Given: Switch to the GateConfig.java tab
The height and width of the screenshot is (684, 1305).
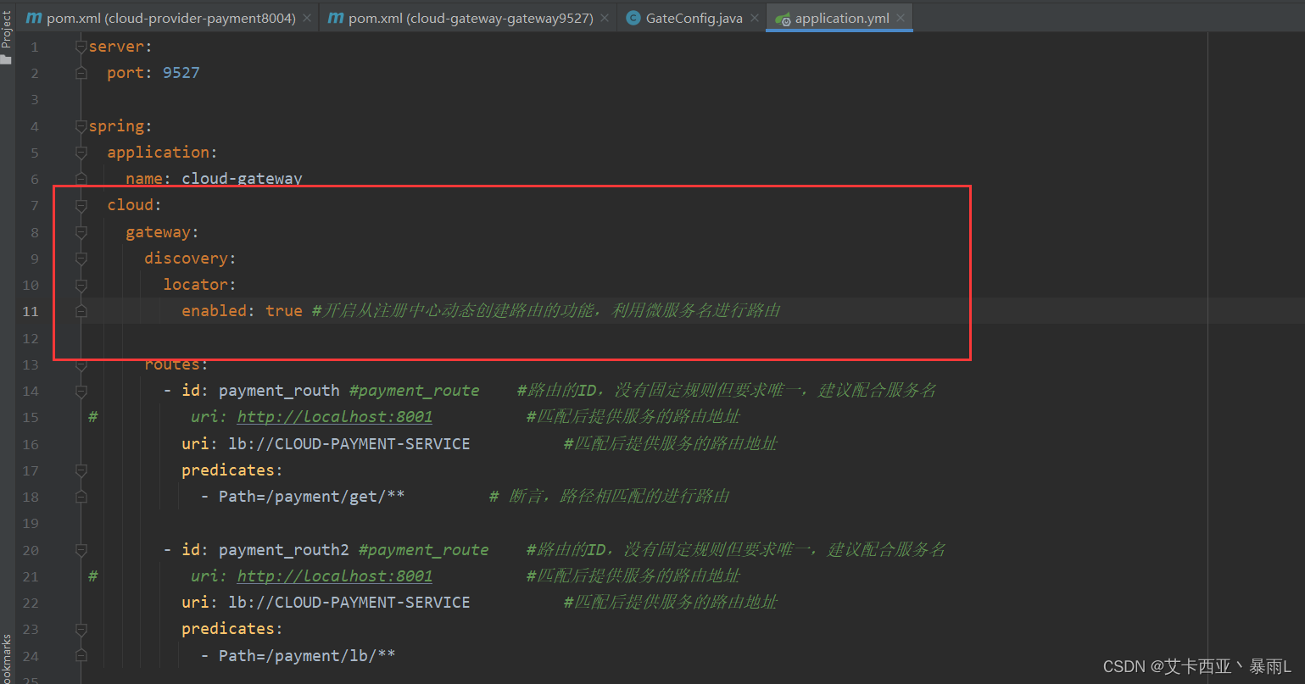Looking at the screenshot, I should (x=694, y=18).
